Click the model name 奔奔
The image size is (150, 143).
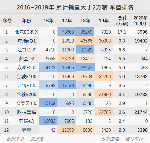[27, 130]
